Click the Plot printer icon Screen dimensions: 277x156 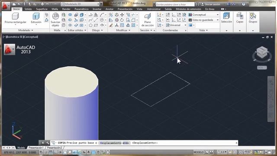(42, 4)
